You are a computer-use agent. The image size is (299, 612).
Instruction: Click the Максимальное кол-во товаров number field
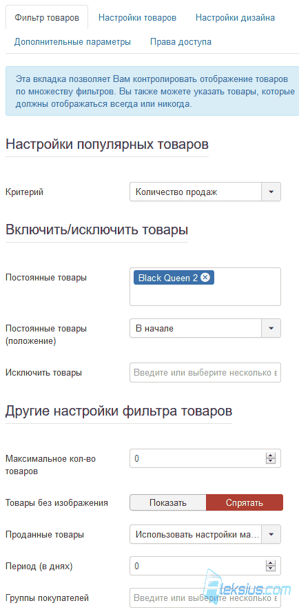(x=205, y=458)
